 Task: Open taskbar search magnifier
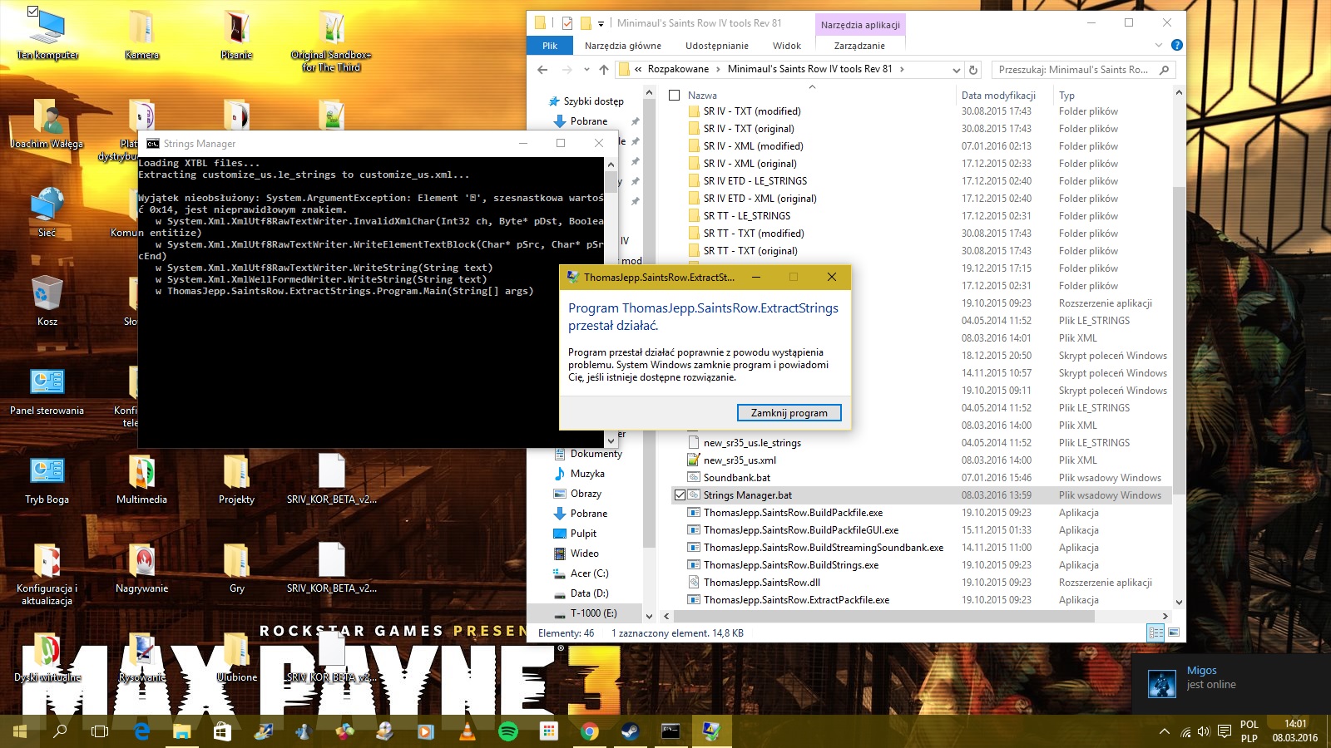pyautogui.click(x=60, y=731)
